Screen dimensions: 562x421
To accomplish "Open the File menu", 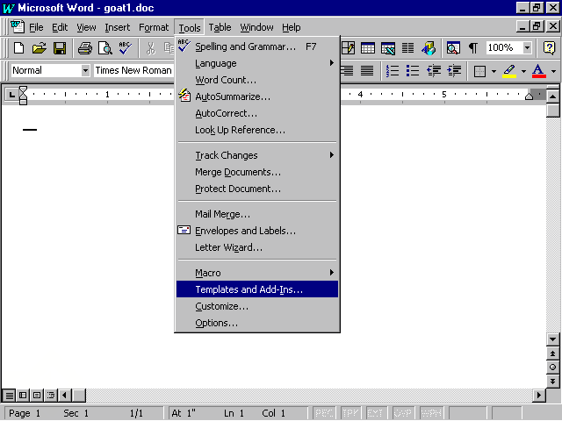I will [36, 27].
